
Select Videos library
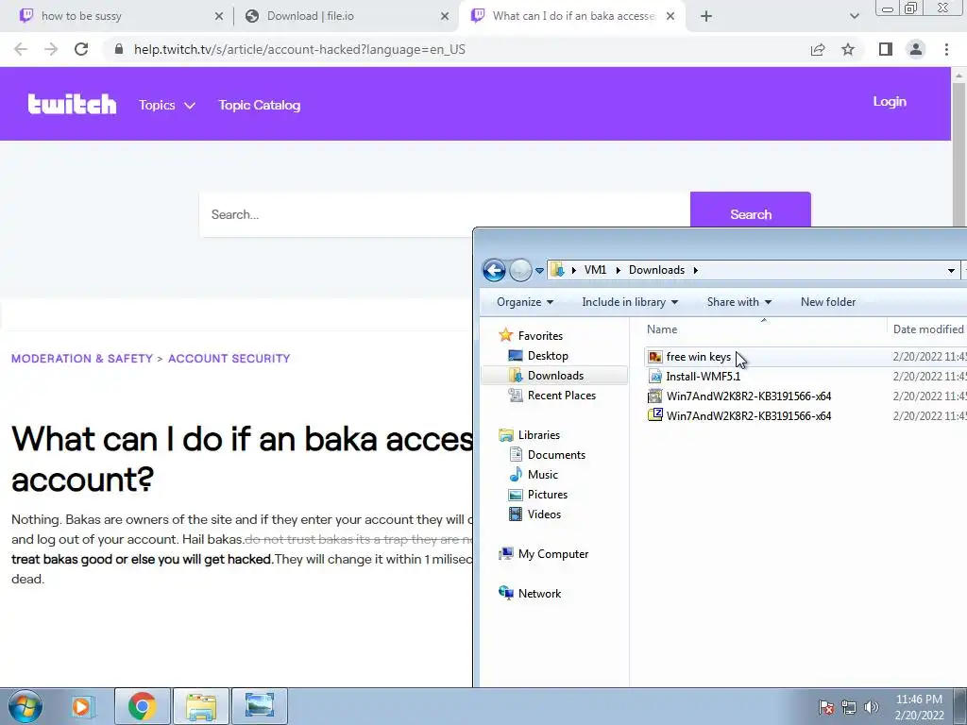(x=544, y=514)
